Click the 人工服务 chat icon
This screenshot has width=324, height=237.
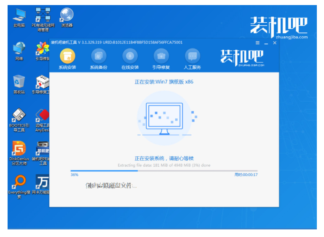[193, 56]
